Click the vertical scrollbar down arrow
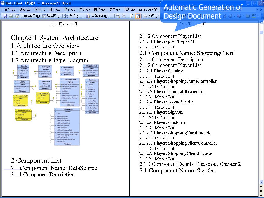This screenshot has width=264, height=198. tap(261, 182)
